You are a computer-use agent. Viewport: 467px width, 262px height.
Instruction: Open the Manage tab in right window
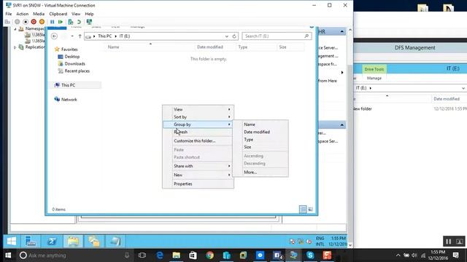374,78
